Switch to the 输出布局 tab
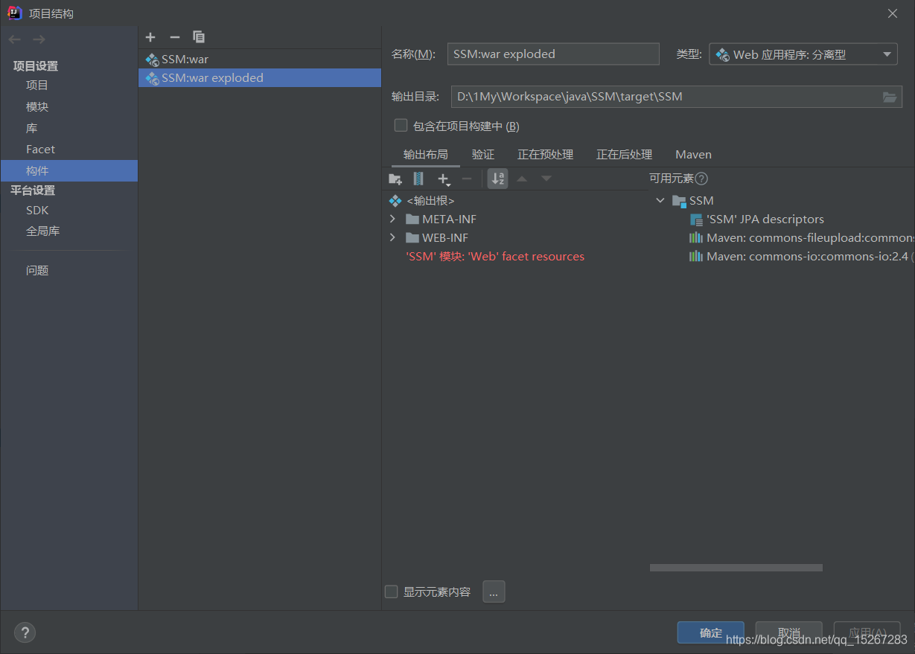The image size is (915, 654). (426, 155)
